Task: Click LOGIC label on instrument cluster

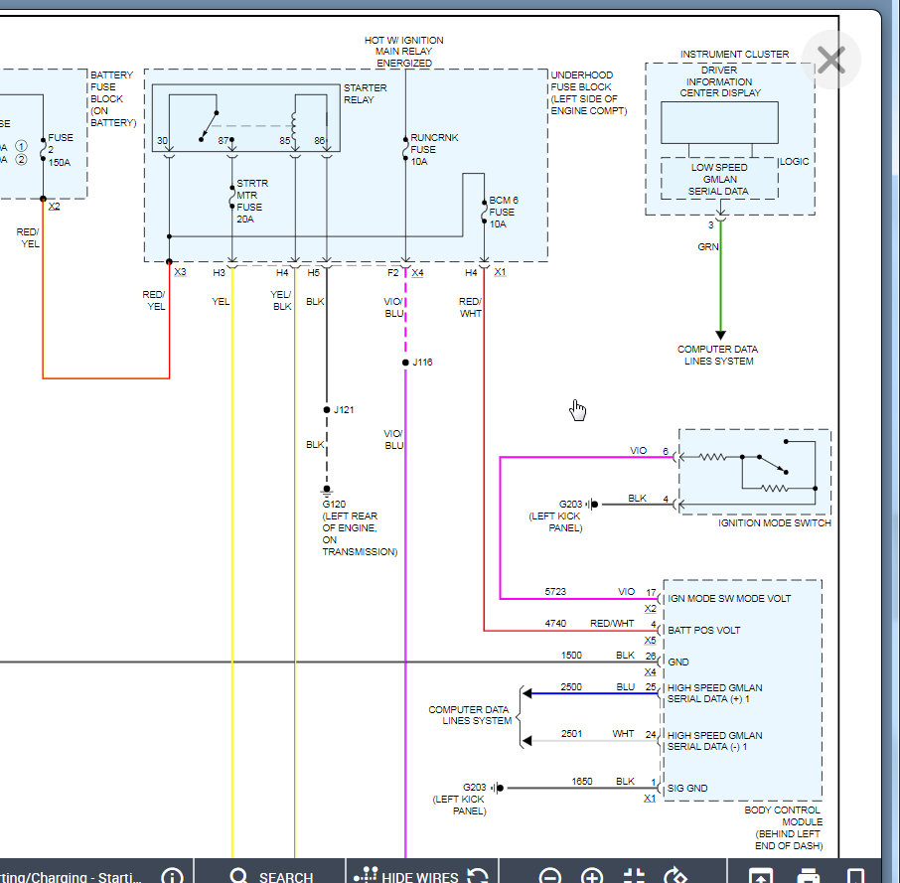Action: [x=795, y=161]
